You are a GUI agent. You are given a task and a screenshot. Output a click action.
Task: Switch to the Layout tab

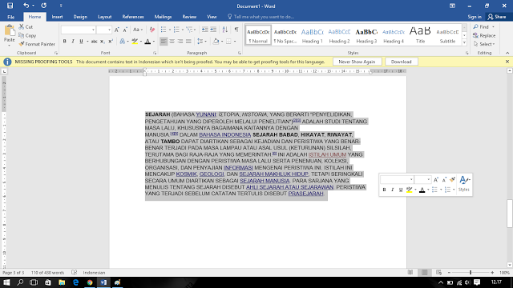pos(105,17)
